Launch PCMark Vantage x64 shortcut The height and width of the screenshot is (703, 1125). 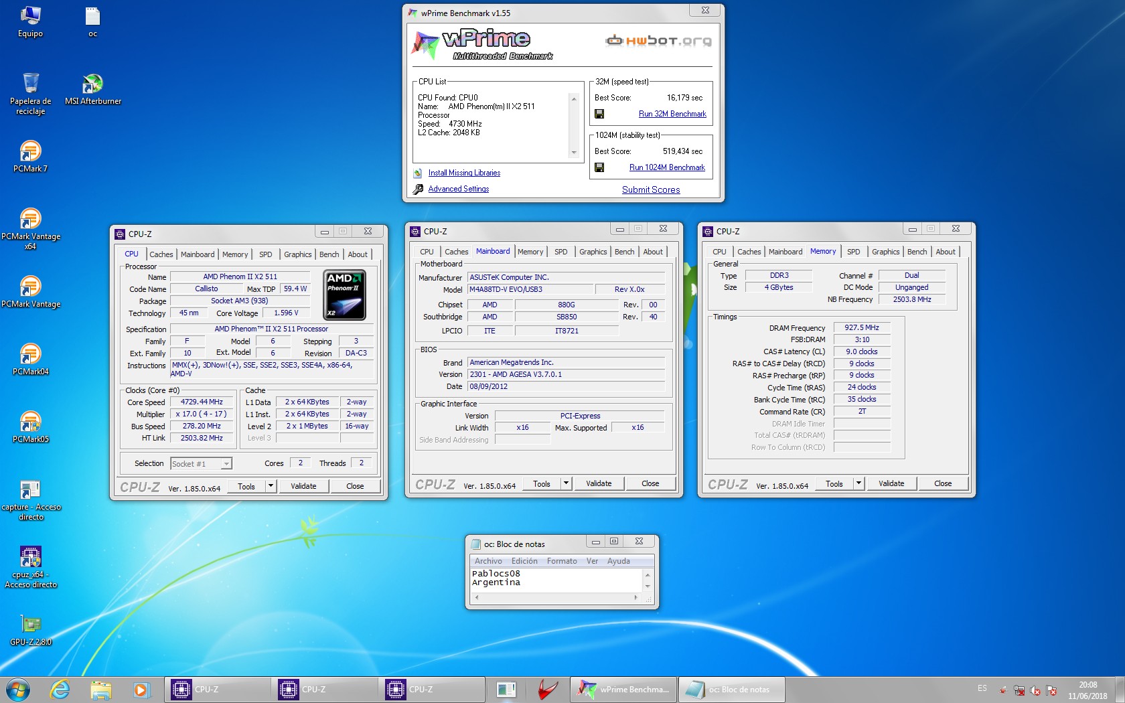(x=30, y=229)
